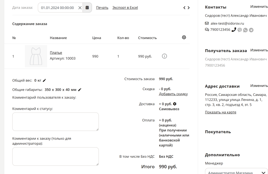Clear the order date with the X icon
The height and width of the screenshot is (174, 268).
click(x=80, y=8)
